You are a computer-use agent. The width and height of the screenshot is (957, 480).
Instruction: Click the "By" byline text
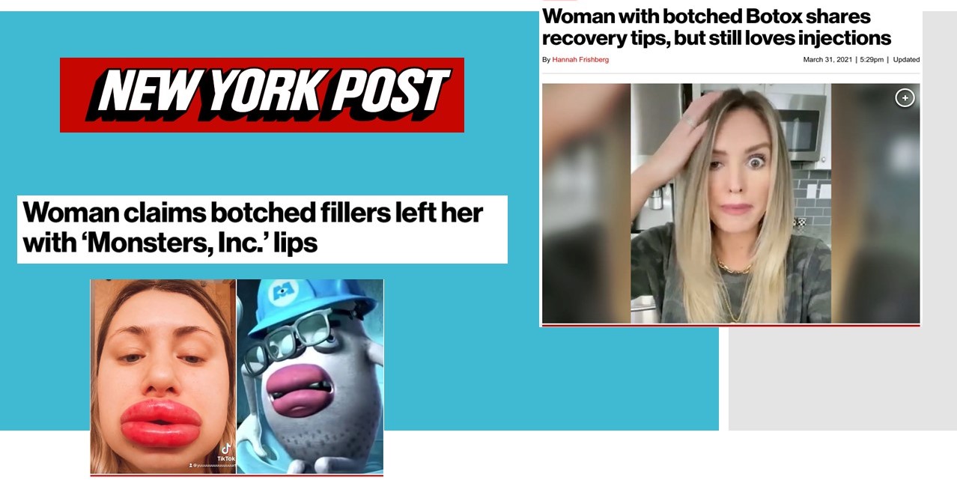tap(546, 60)
